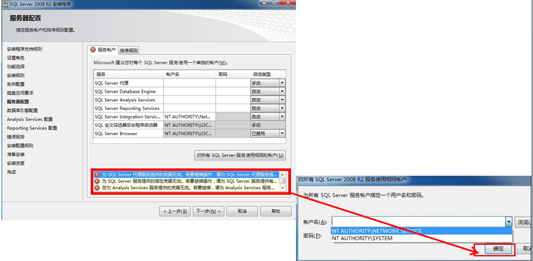Click account name cell for Database Engine
533x261 pixels.
click(189, 92)
